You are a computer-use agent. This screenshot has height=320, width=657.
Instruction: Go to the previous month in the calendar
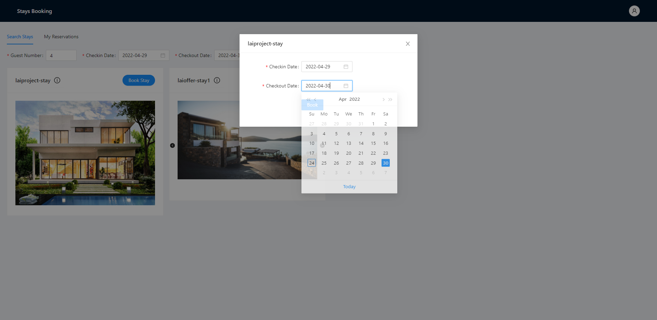[x=315, y=99]
